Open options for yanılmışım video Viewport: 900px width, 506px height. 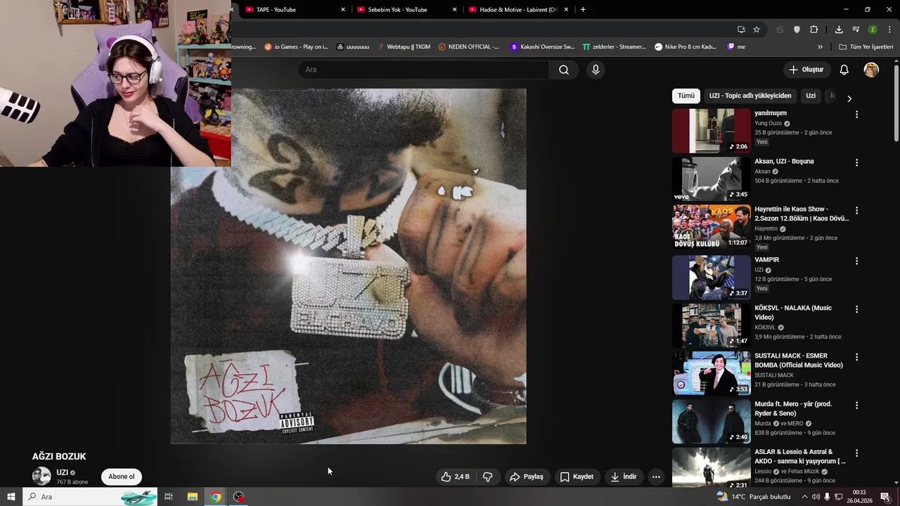tap(856, 114)
